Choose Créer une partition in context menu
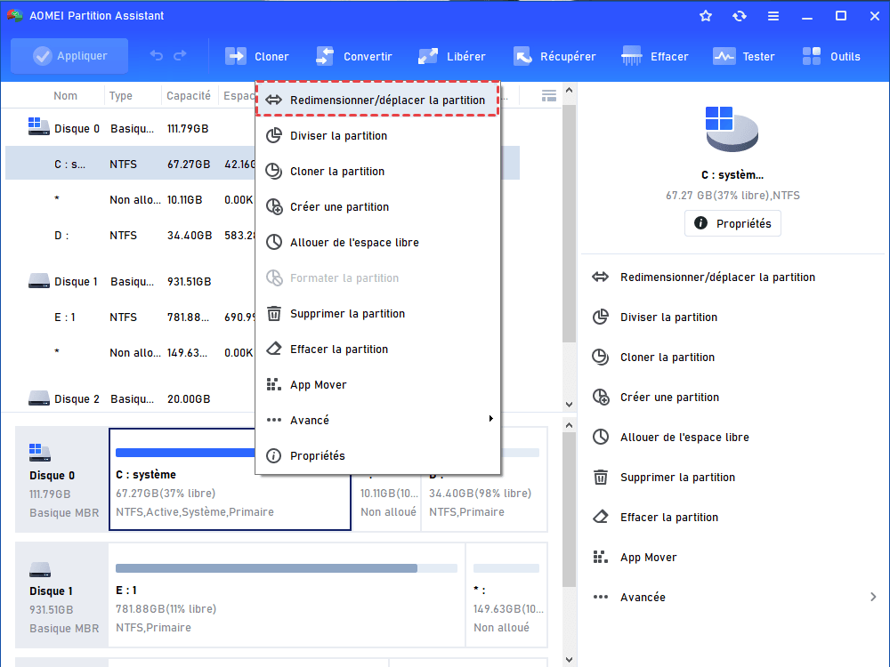 point(377,207)
